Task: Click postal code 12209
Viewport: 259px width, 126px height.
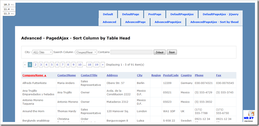Action: tap(168, 83)
